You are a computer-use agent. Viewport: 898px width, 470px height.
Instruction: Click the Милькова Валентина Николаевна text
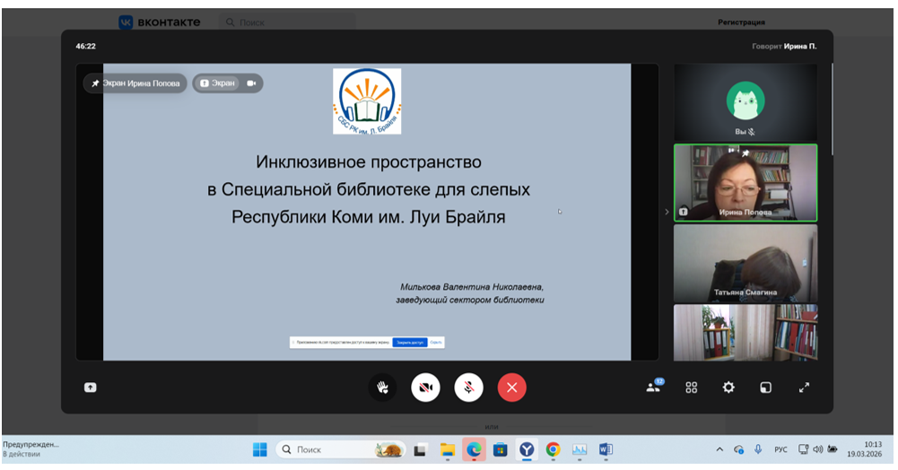(472, 287)
